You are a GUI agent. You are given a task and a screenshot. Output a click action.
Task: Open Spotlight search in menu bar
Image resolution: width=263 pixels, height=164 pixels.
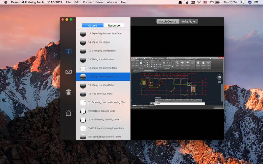242,2
